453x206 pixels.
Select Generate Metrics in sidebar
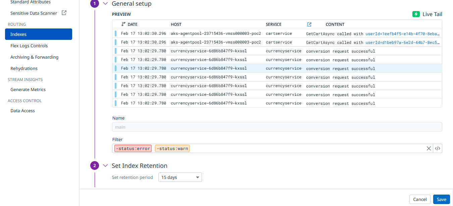28,89
